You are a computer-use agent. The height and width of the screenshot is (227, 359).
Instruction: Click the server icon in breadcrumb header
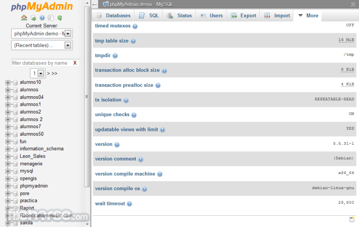[106, 4]
